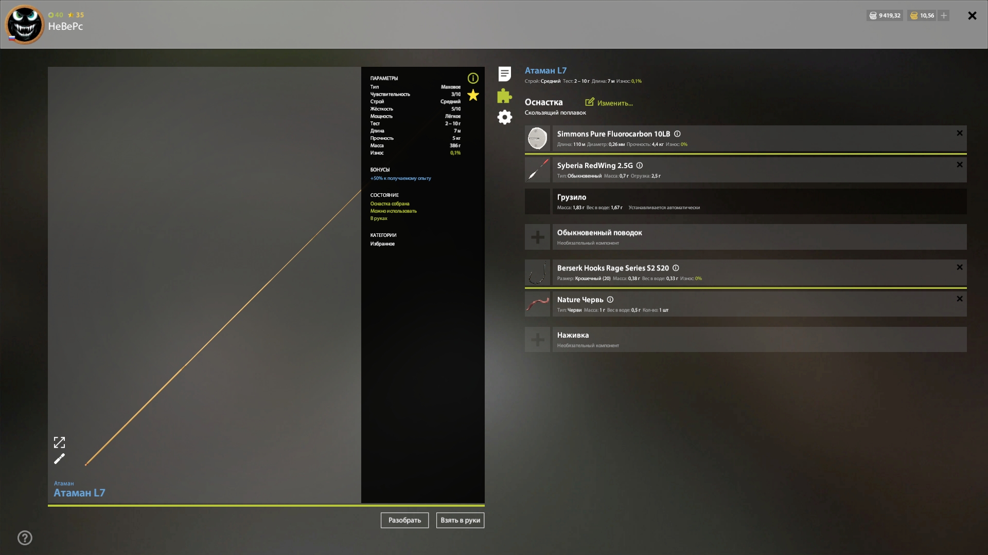The height and width of the screenshot is (555, 988).
Task: Show info for Nature Червь bait
Action: [610, 300]
